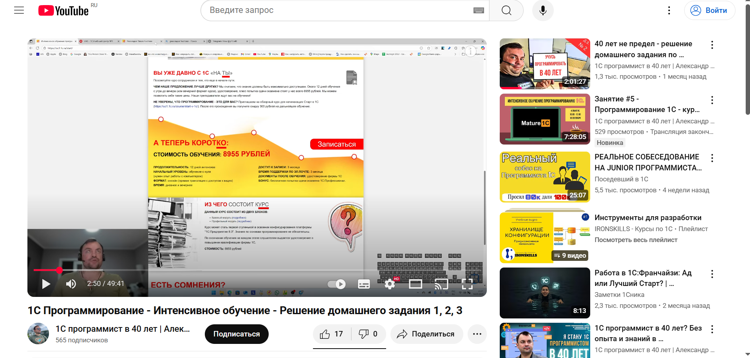The height and width of the screenshot is (358, 750).
Task: Go to the YouTube home logo
Action: [x=63, y=11]
